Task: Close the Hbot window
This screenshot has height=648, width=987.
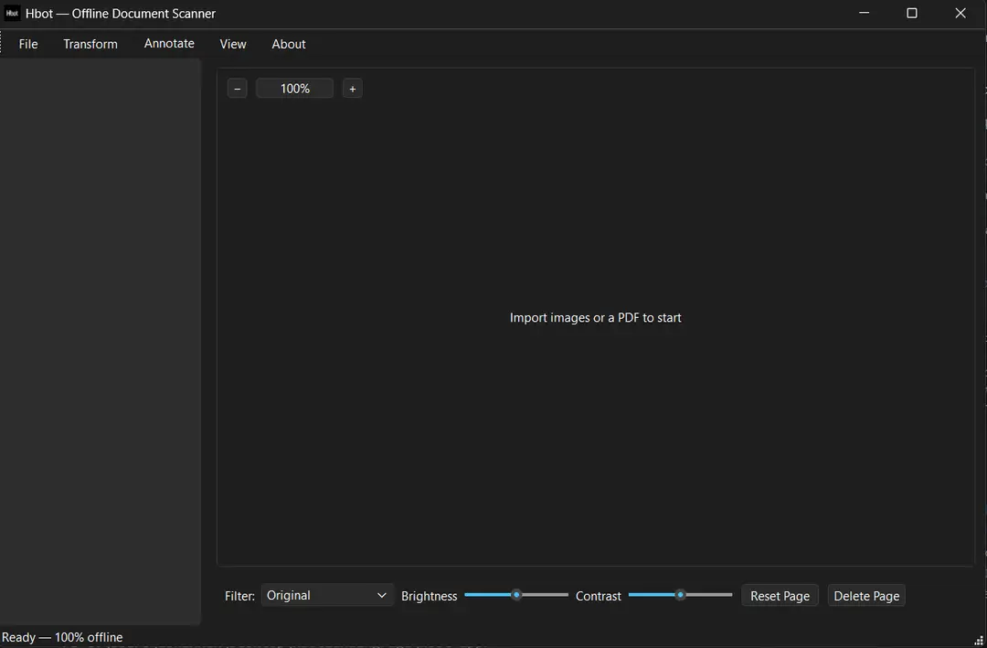Action: pos(960,13)
